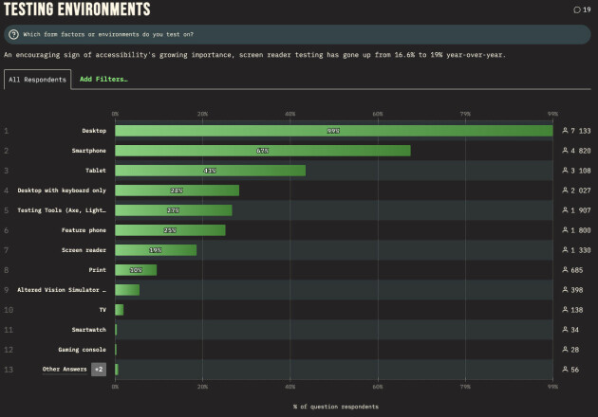Click the Desktop row label
Viewport: 598px width, 417px height.
coord(94,131)
